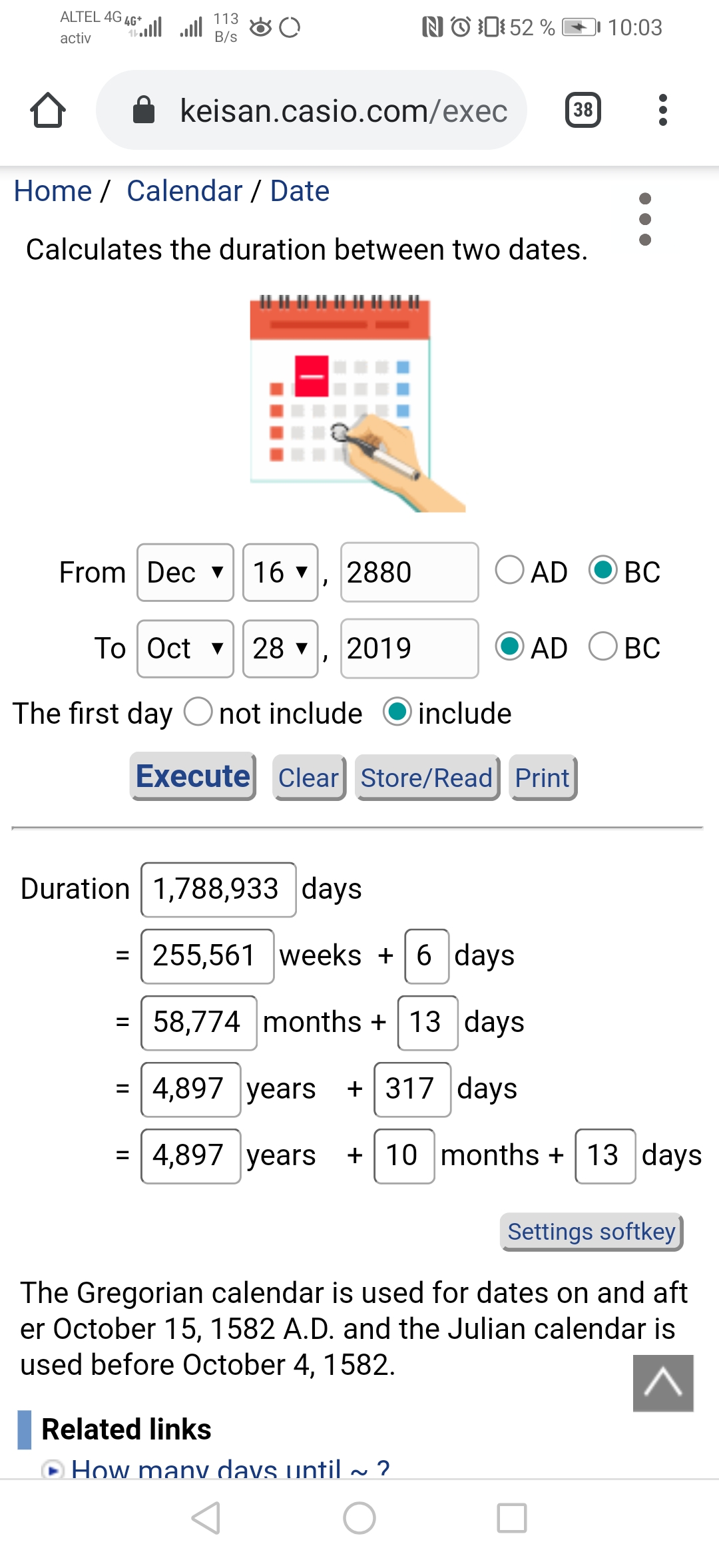The height and width of the screenshot is (1558, 719).
Task: Open the tab switcher showing 38 tabs
Action: click(583, 110)
